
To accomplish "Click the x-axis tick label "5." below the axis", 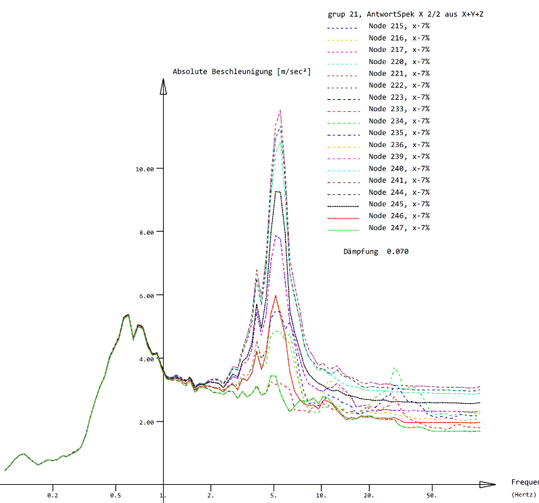I will coord(274,496).
